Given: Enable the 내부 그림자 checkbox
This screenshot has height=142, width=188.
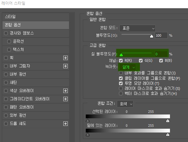Looking at the screenshot, I should (x=6, y=66).
